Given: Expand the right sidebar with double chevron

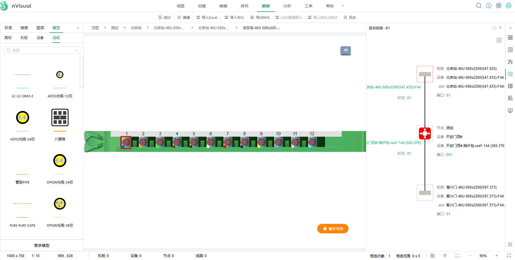Looking at the screenshot, I should pos(510,28).
